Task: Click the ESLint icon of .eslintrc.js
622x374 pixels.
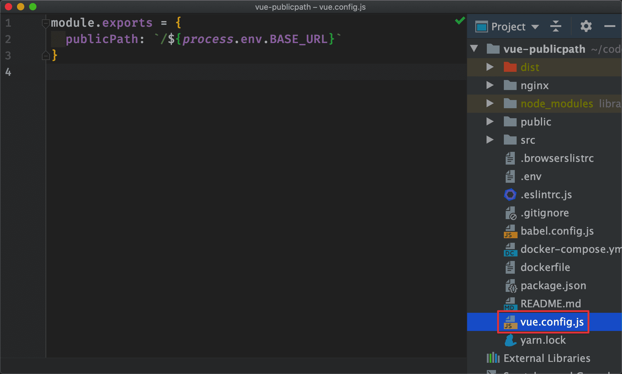Action: pyautogui.click(x=510, y=195)
